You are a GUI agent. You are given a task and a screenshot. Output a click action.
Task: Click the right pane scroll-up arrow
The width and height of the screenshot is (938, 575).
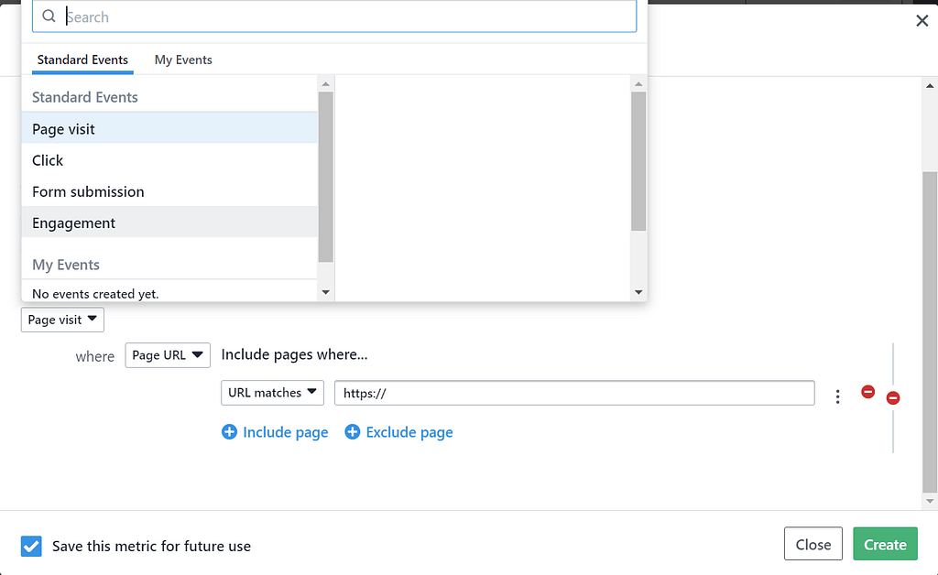click(638, 83)
